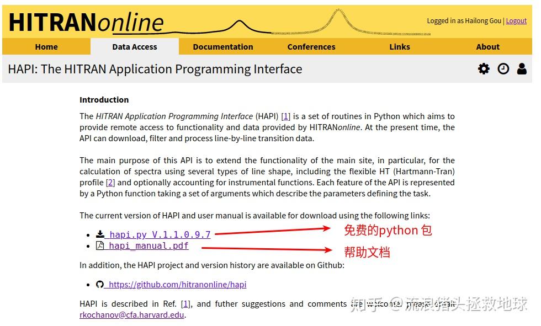The height and width of the screenshot is (326, 541).
Task: Switch to the About tab
Action: 488,47
